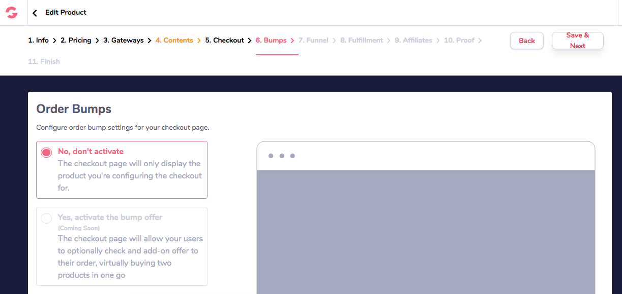Viewport: 622px width, 294px height.
Task: Click the back arrow beside Edit Product
Action: [x=35, y=13]
